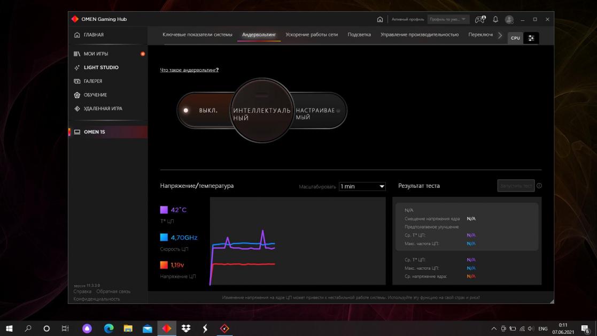597x336 pixels.
Task: Select the Андервольтинг tab
Action: pos(259,35)
